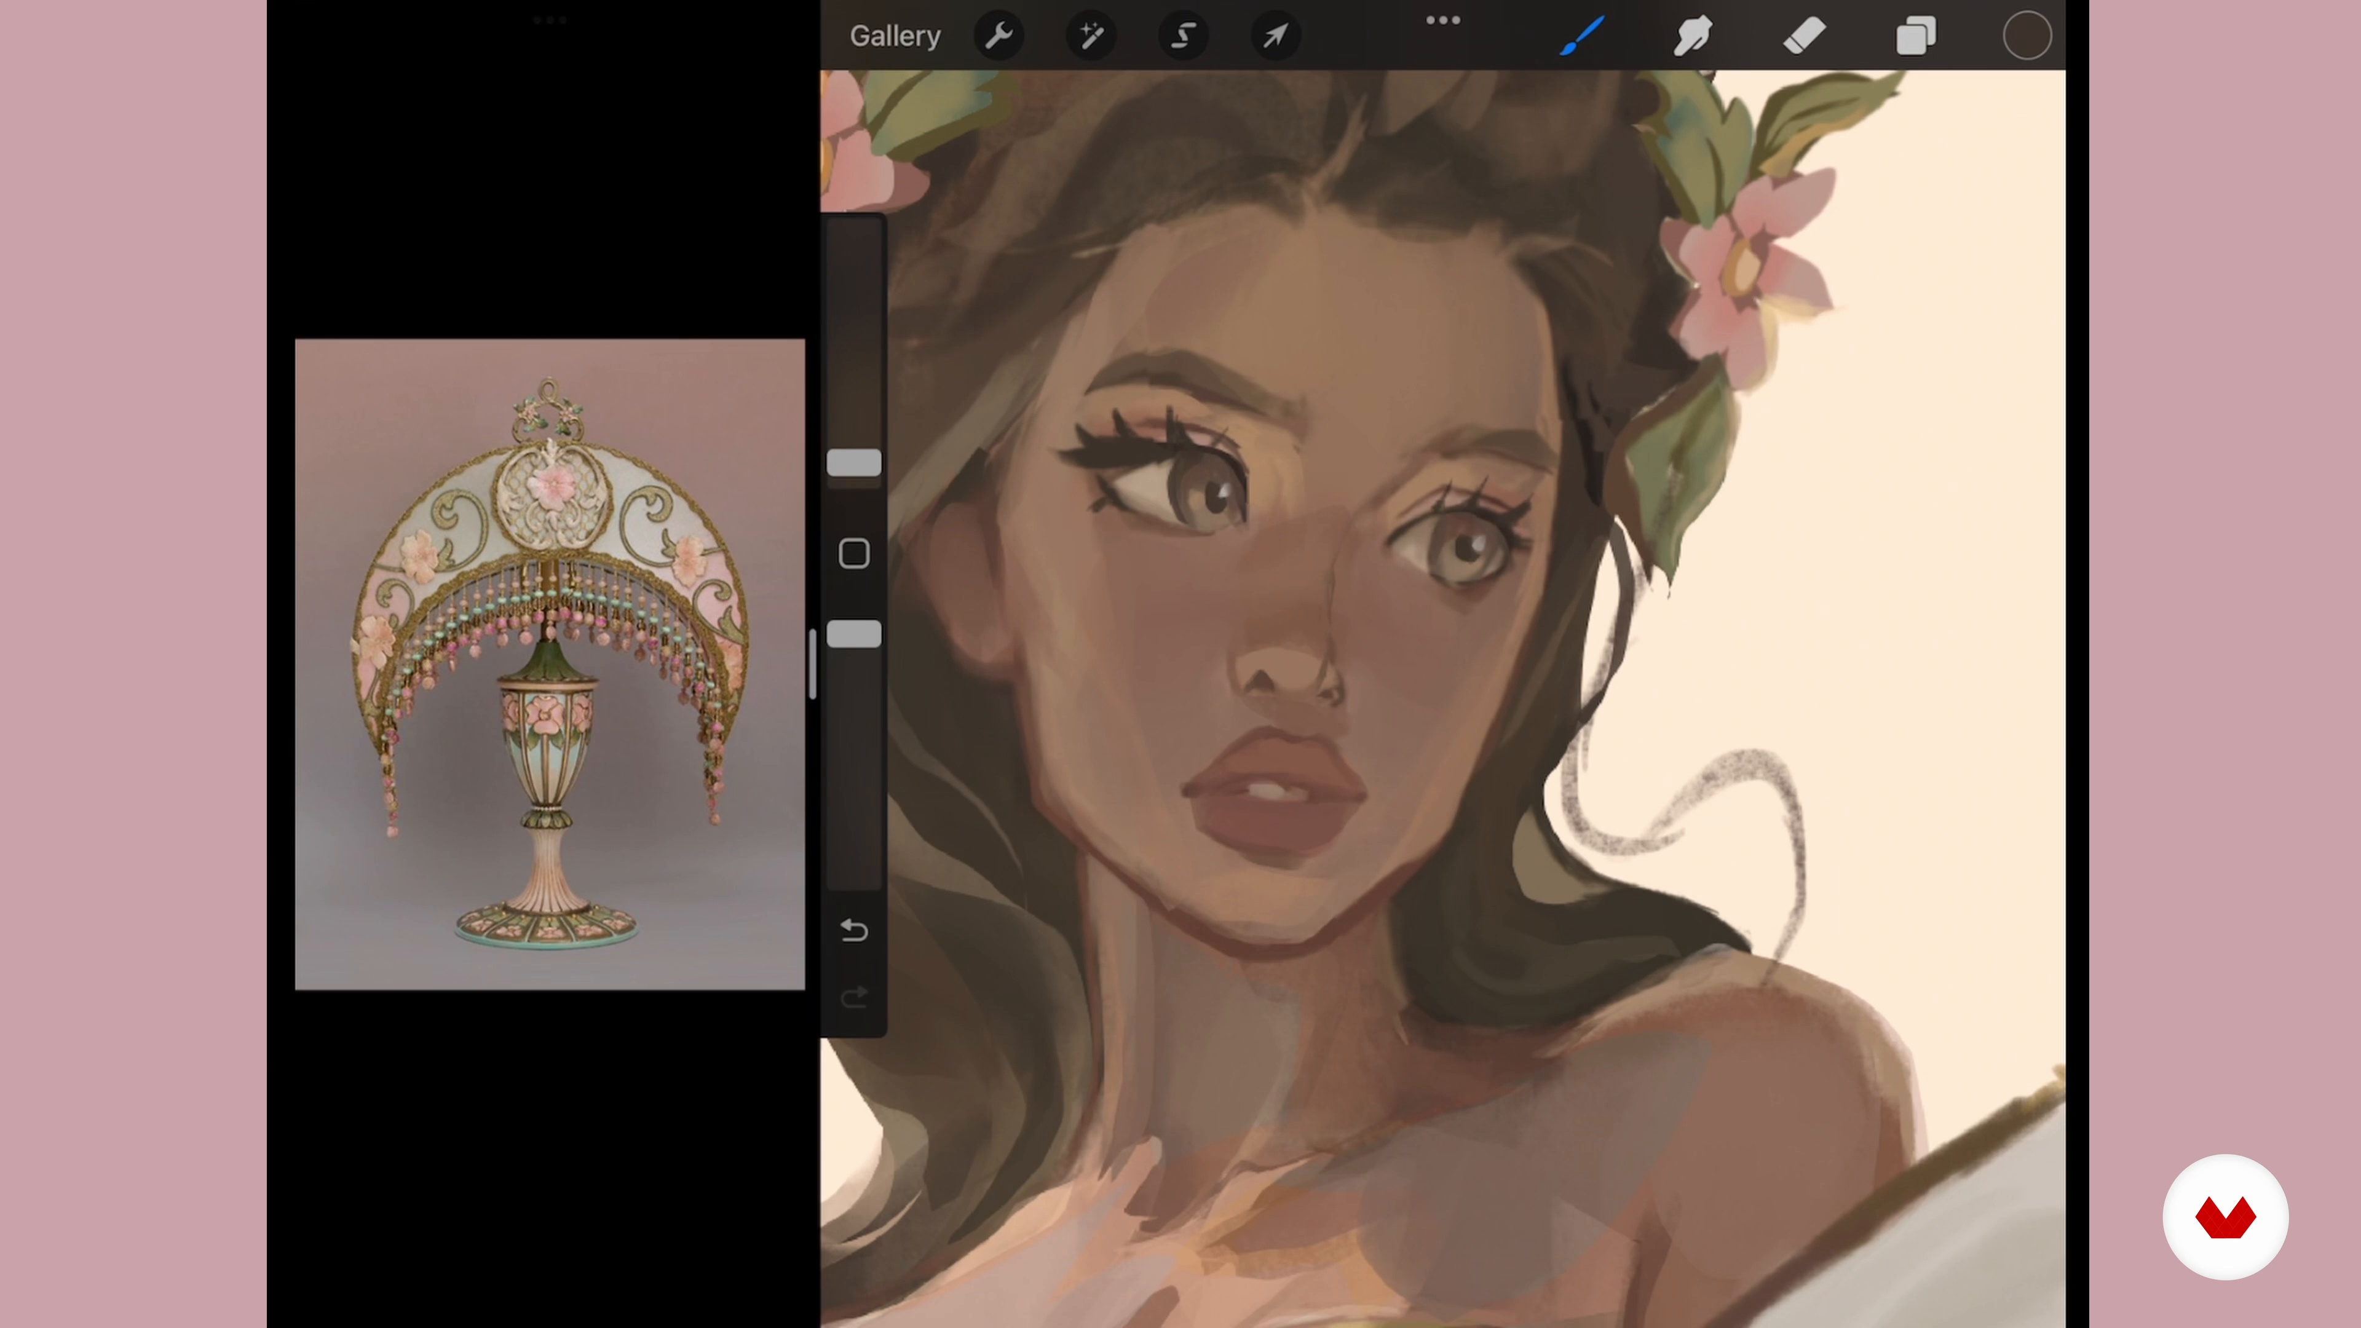
Task: Open the Layers panel
Action: pos(1916,36)
